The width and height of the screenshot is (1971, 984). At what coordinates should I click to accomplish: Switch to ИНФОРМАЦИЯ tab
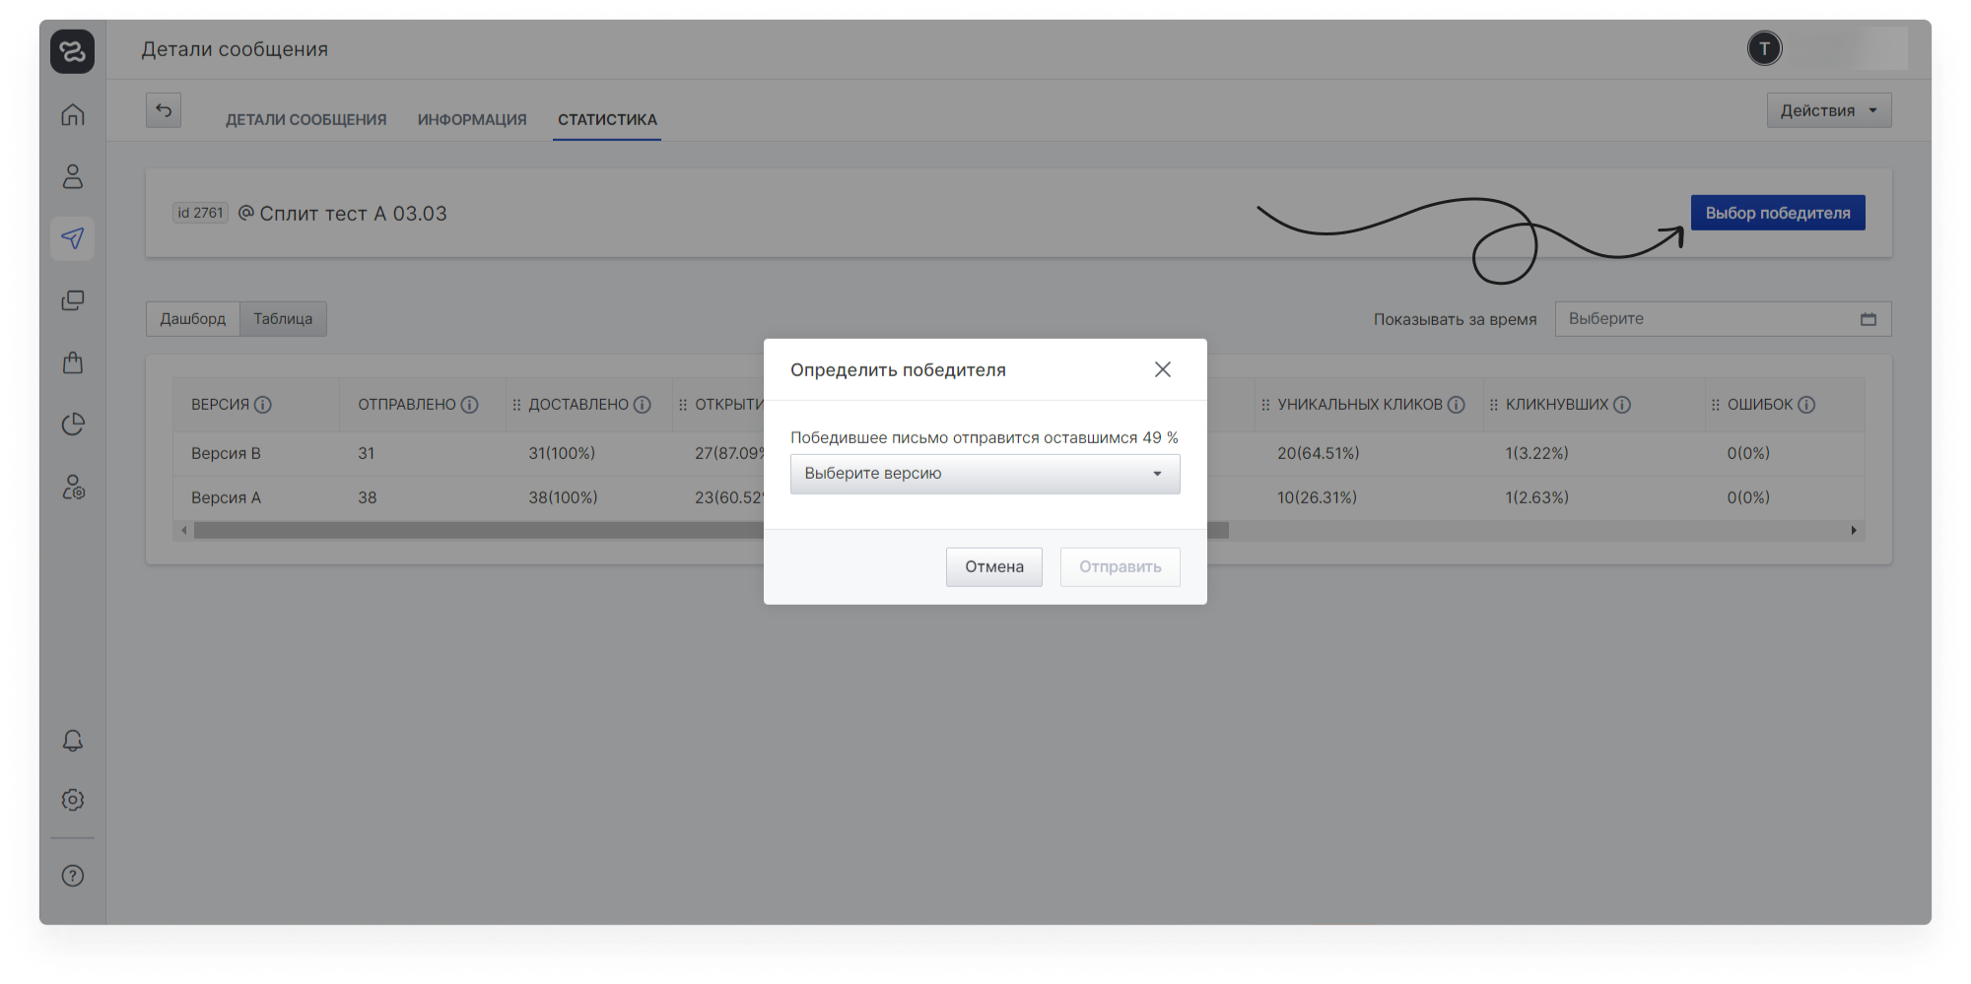(472, 119)
